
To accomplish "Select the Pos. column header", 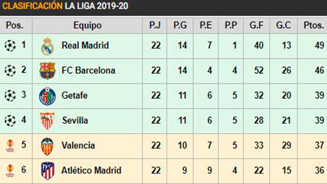I will (15, 26).
